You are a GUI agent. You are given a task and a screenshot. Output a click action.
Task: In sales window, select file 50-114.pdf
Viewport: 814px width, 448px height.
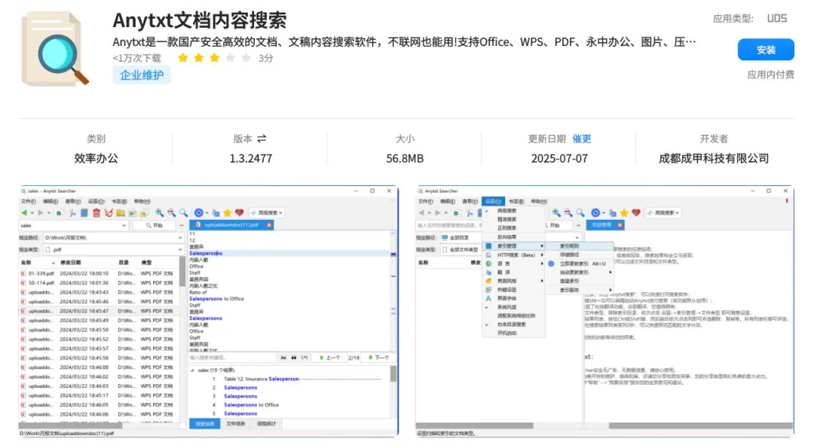(41, 283)
